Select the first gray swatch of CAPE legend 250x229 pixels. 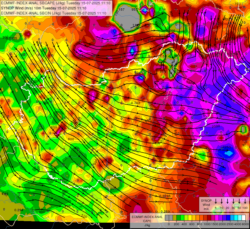coord(167,218)
